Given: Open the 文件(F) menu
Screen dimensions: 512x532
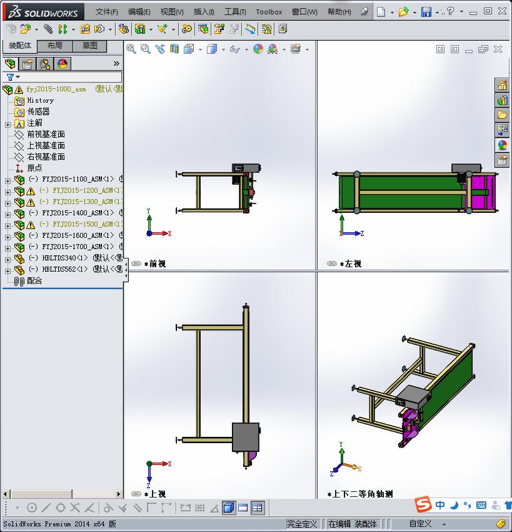Looking at the screenshot, I should point(106,12).
